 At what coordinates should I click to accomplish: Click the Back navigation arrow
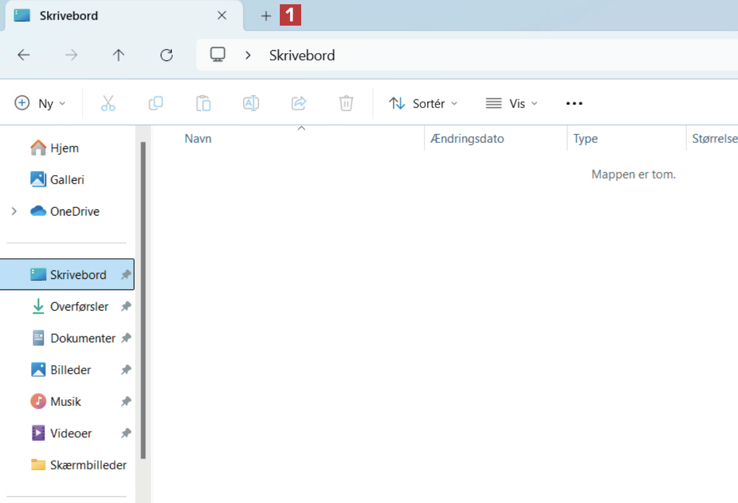point(24,56)
